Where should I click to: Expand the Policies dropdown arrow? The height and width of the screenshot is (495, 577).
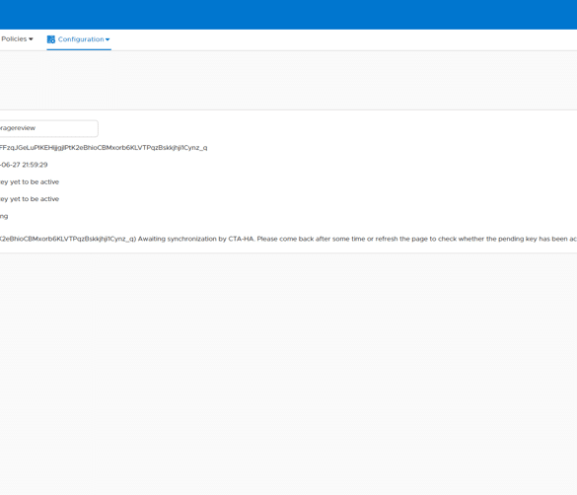click(31, 39)
